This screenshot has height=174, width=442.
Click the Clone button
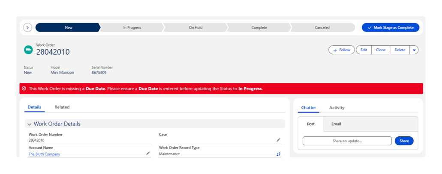381,50
